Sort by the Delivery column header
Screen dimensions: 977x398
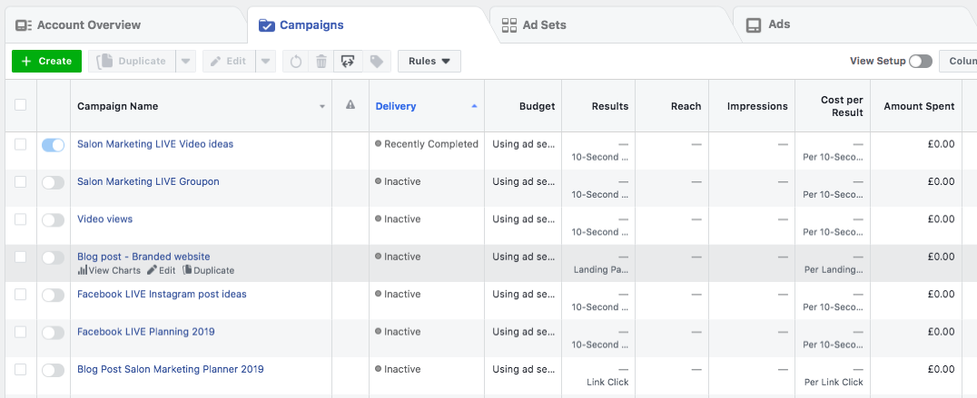tap(396, 106)
